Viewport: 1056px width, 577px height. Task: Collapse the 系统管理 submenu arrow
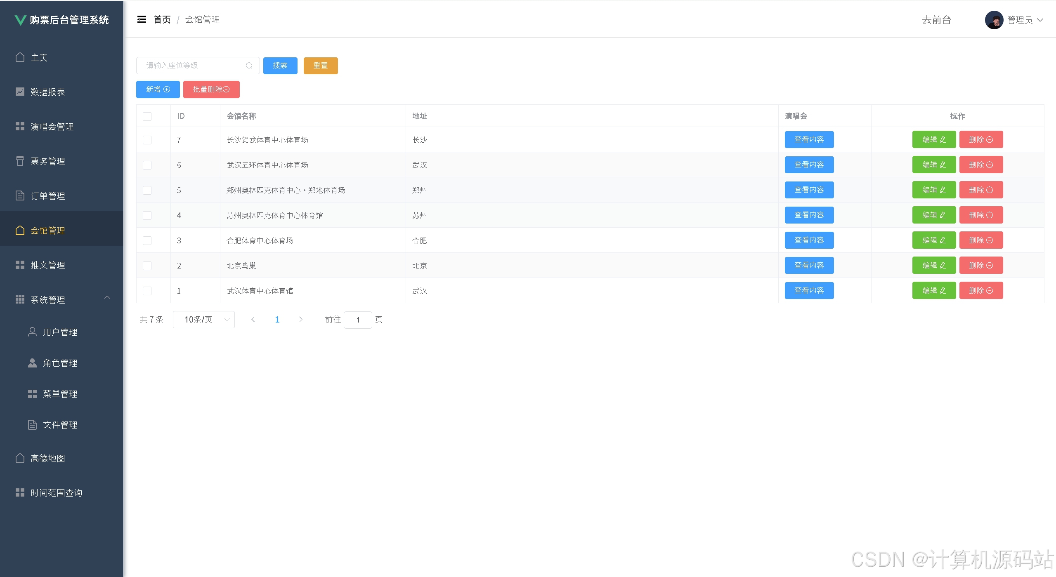tap(107, 297)
